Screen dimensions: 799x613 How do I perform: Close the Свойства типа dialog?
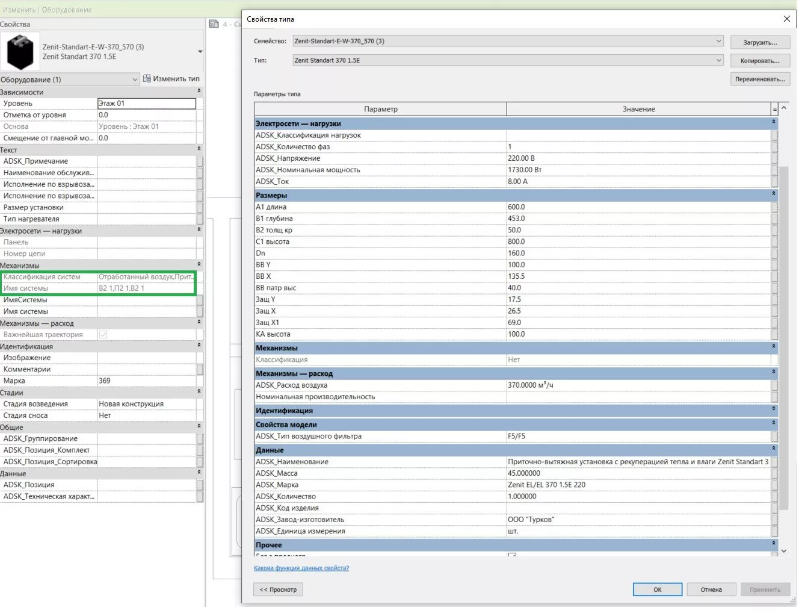(x=786, y=19)
